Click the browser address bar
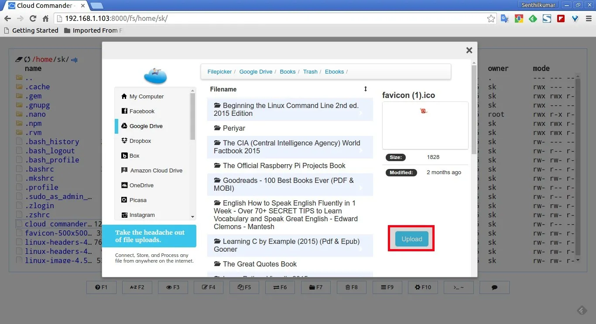The height and width of the screenshot is (324, 596). (271, 19)
